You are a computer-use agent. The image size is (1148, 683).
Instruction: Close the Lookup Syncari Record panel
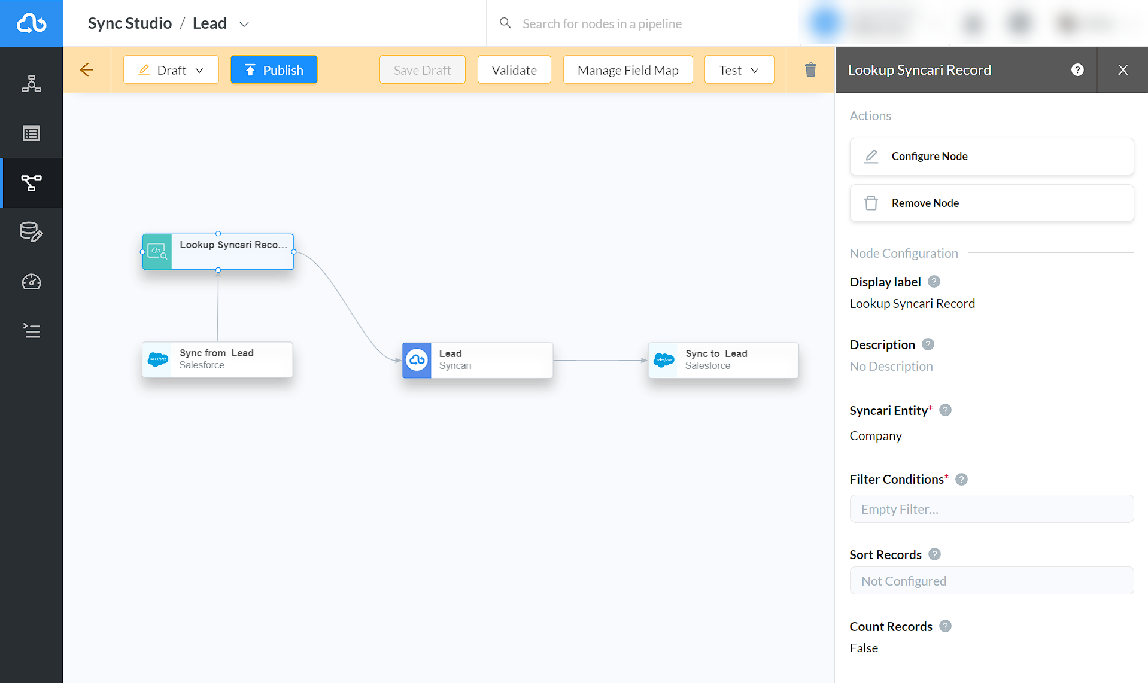(x=1123, y=70)
